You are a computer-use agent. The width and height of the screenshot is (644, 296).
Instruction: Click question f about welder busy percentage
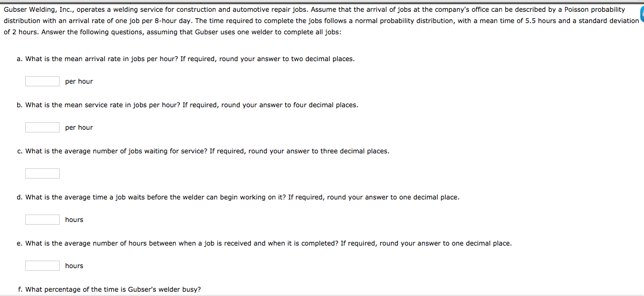(x=109, y=290)
